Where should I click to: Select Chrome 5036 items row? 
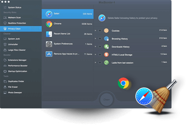point(68,24)
